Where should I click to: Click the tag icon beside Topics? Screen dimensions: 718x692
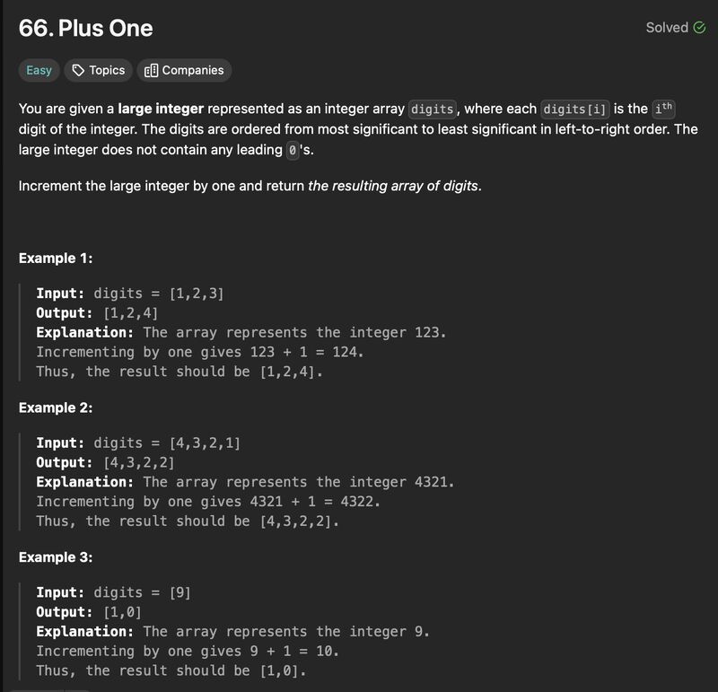point(78,70)
